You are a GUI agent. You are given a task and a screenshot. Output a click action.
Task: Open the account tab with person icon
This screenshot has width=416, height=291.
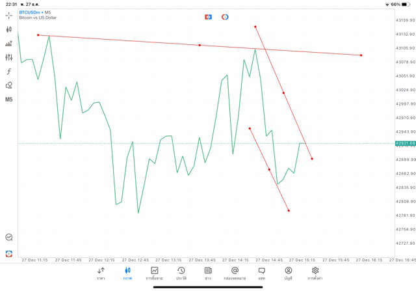(289, 273)
